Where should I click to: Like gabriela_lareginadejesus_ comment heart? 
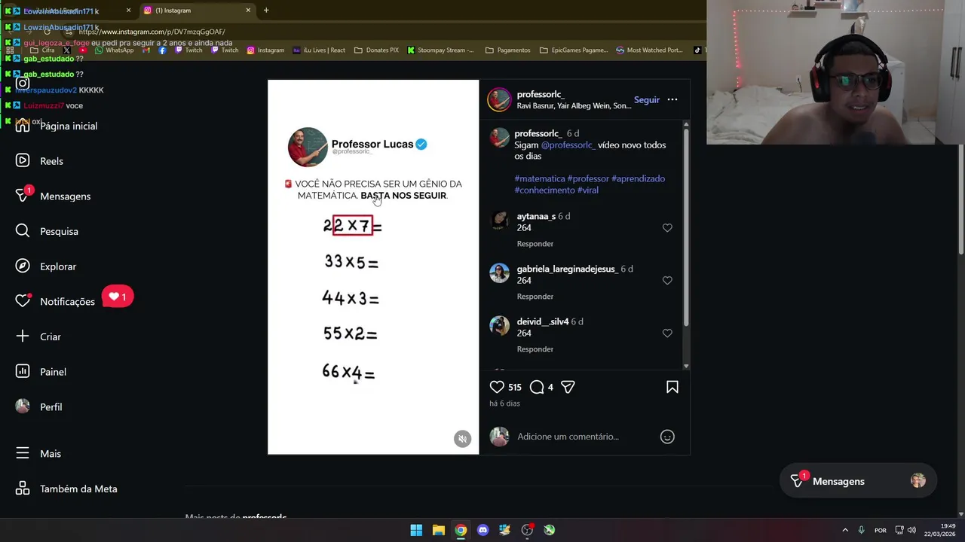667,280
